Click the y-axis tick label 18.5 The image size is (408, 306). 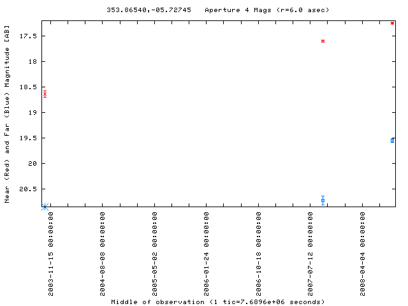tap(28, 87)
